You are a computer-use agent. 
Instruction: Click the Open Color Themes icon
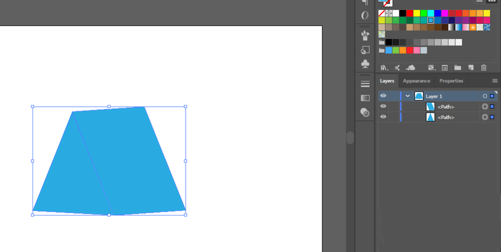pos(397,68)
